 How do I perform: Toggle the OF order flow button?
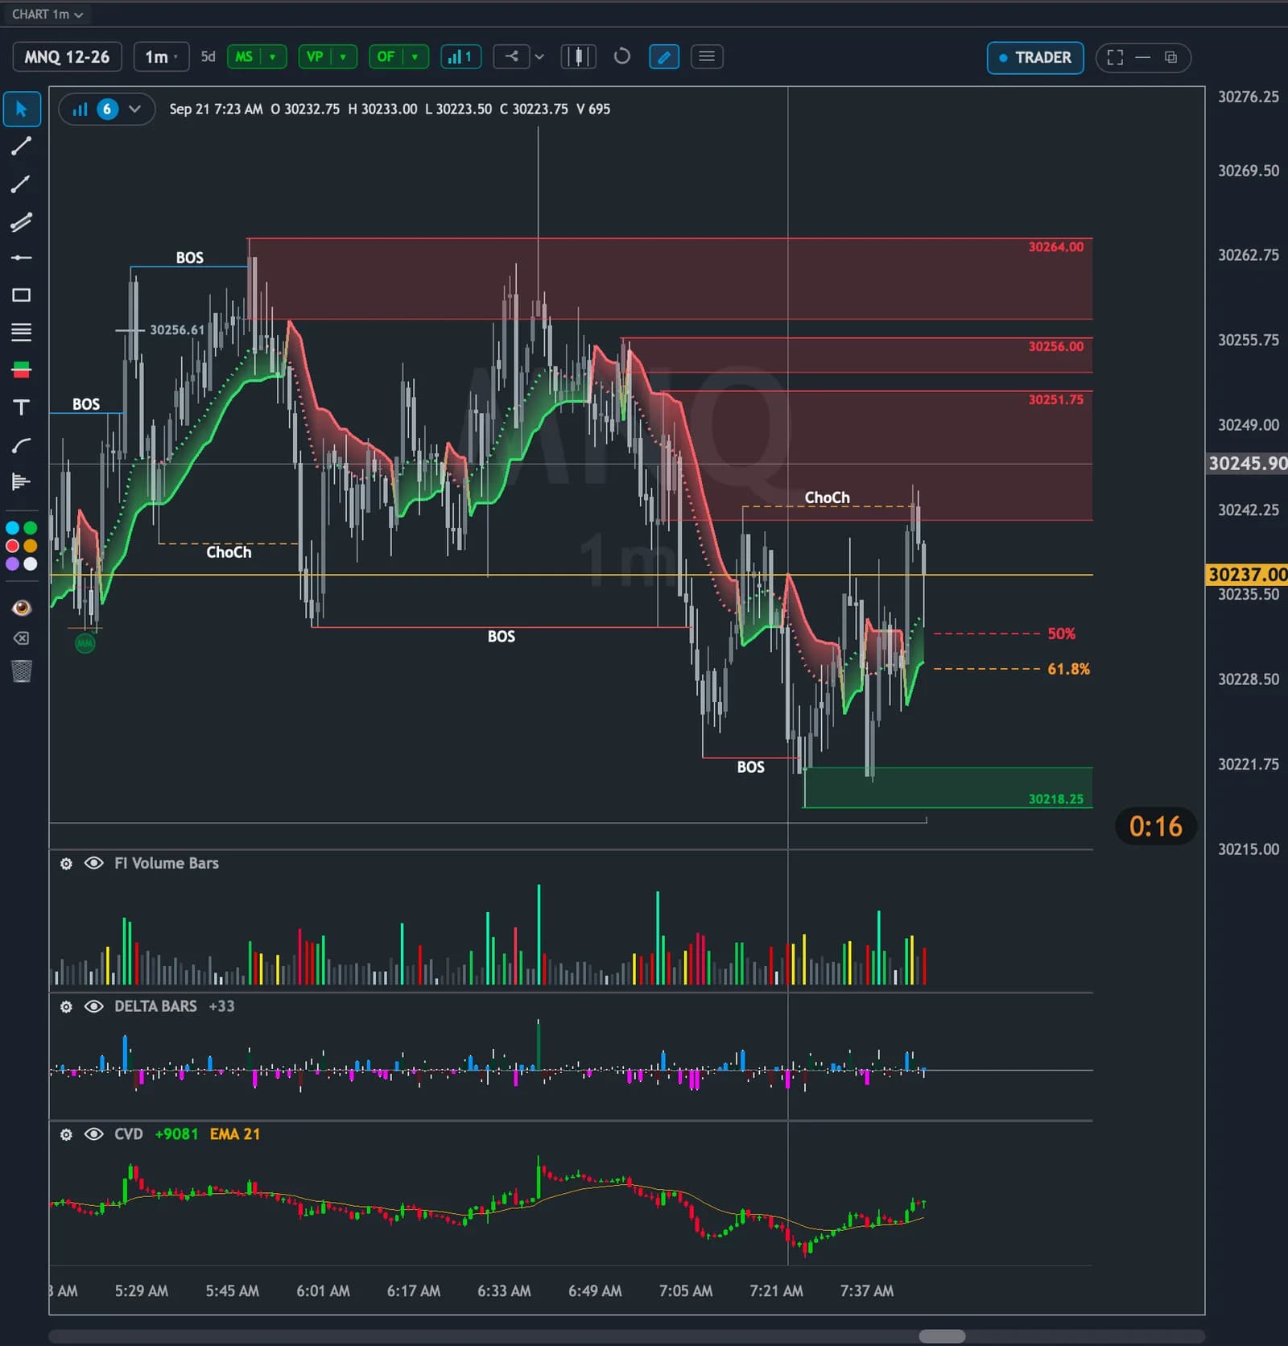click(386, 56)
